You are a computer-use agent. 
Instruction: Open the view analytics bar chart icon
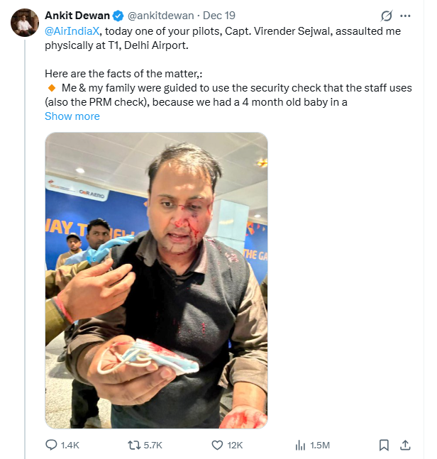[x=299, y=445]
